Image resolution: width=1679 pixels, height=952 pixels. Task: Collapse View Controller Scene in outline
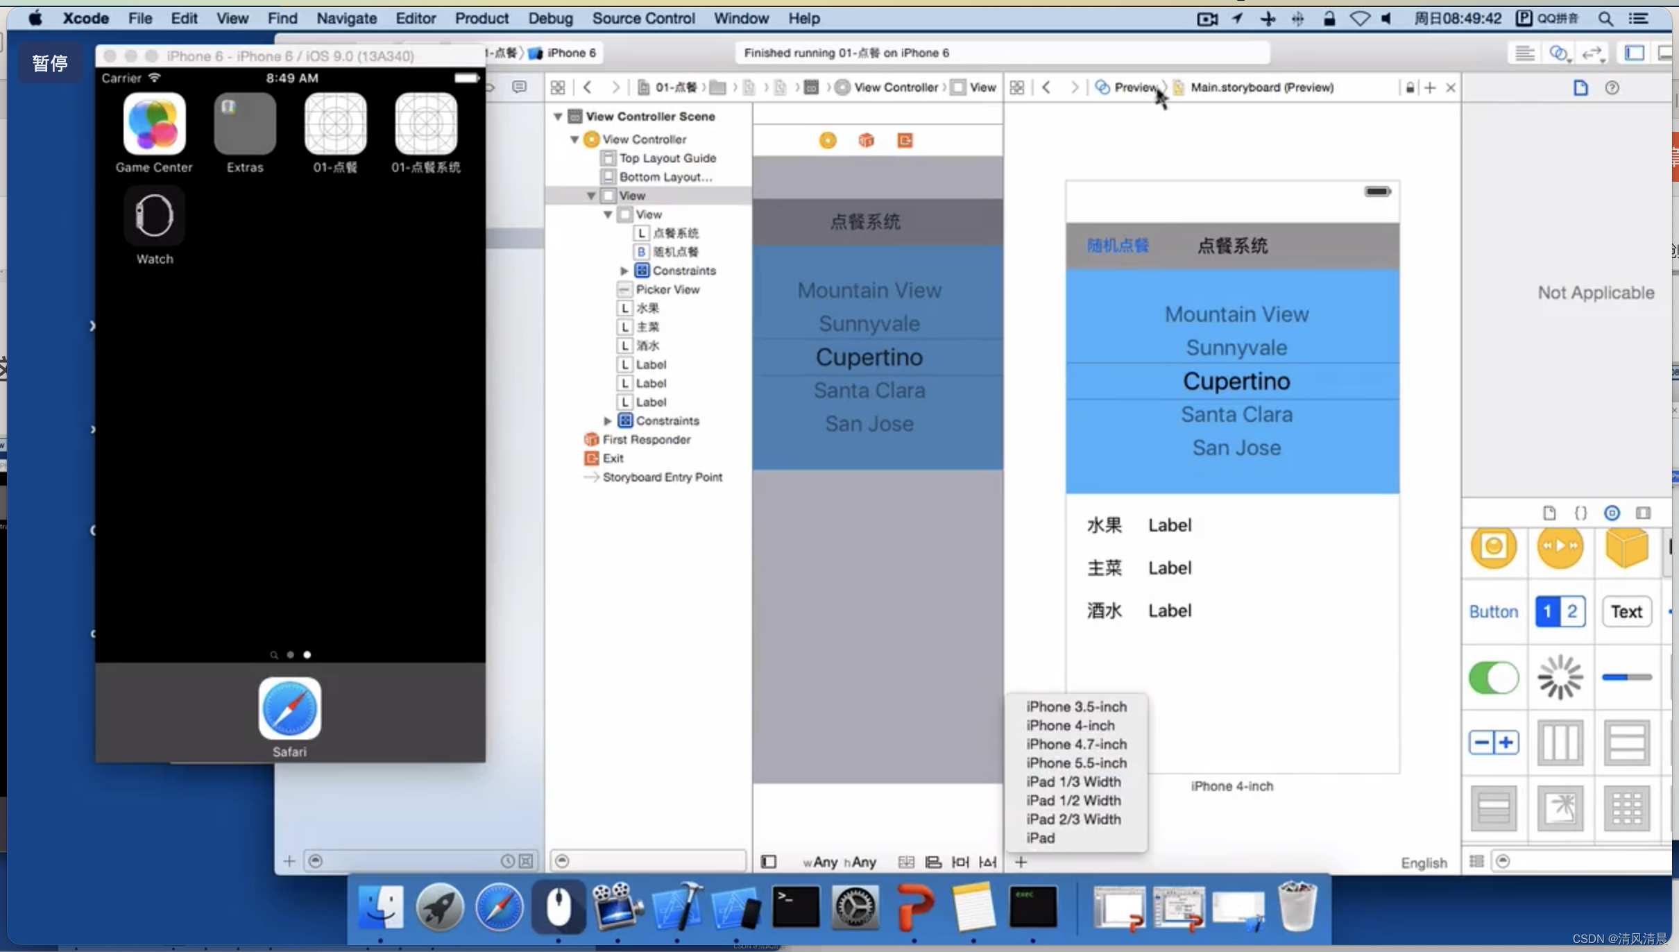pyautogui.click(x=558, y=117)
